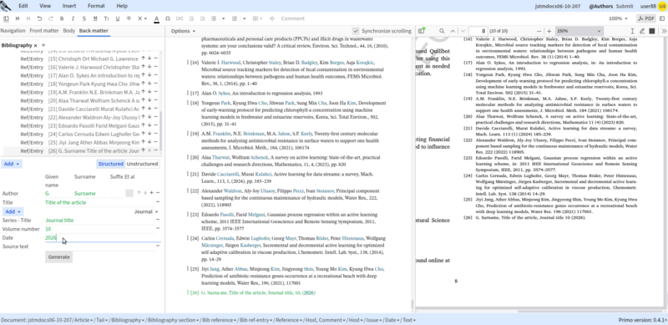Open the View menu
Screen dimensions: 668x325
[45, 6]
